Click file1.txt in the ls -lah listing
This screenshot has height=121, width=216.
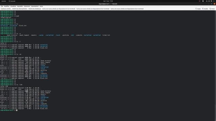44,109
